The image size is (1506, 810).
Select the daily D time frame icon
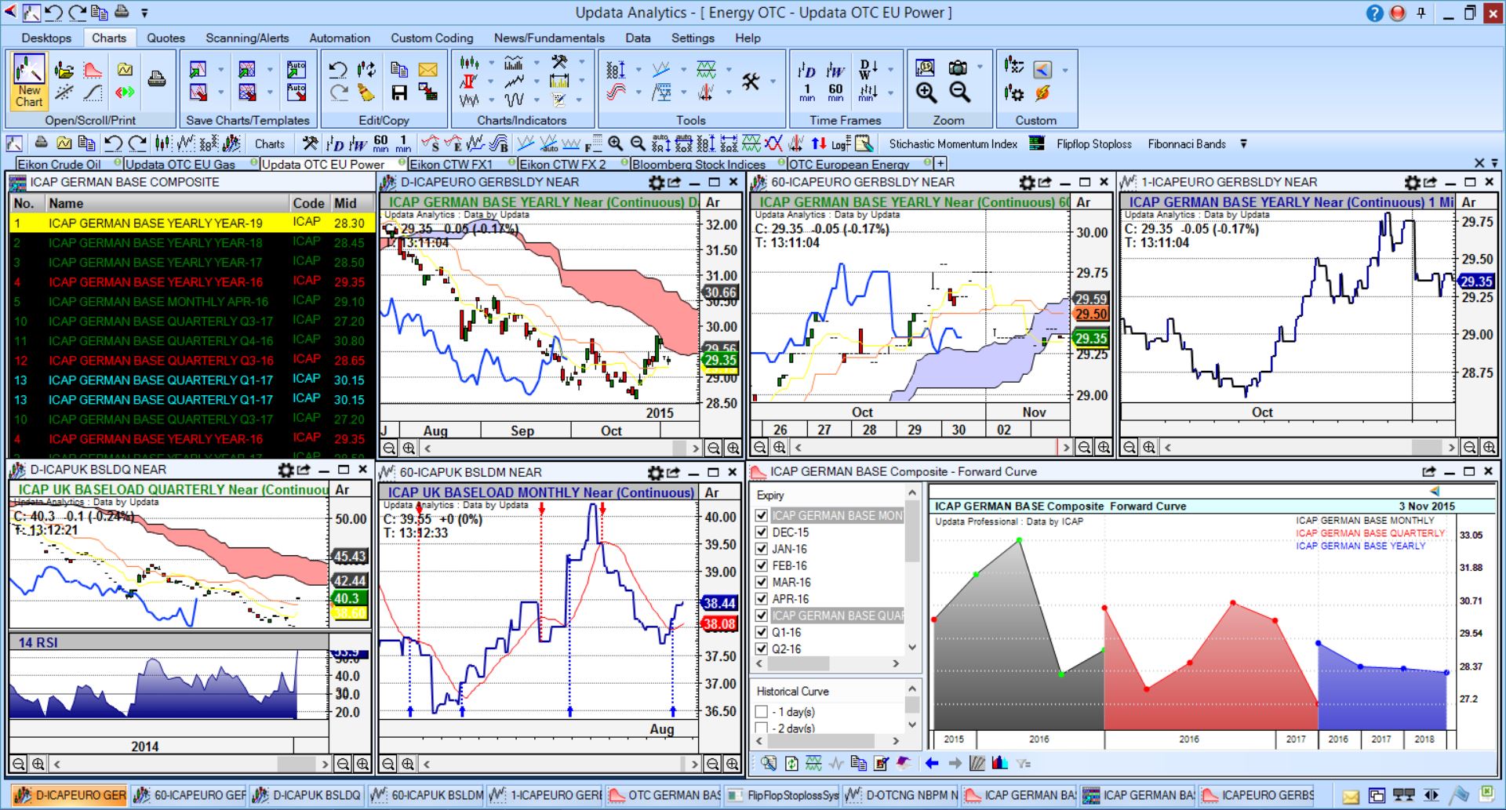[807, 70]
